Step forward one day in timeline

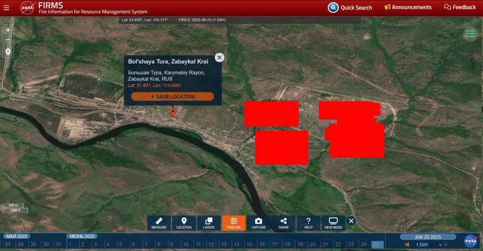446,245
